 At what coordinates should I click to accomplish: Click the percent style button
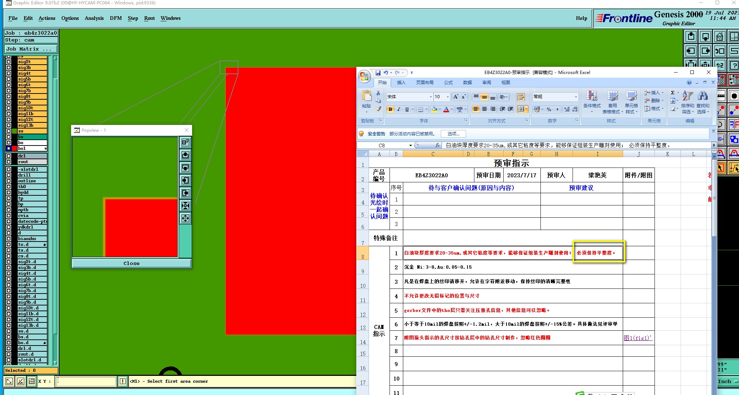(x=549, y=109)
